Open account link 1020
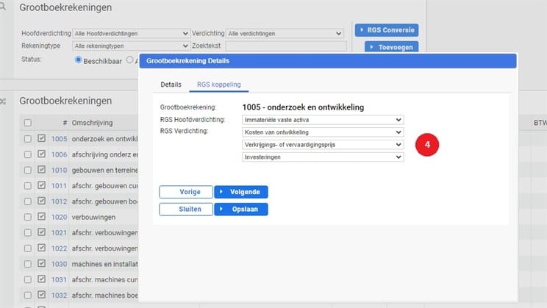The height and width of the screenshot is (308, 547). click(x=59, y=217)
